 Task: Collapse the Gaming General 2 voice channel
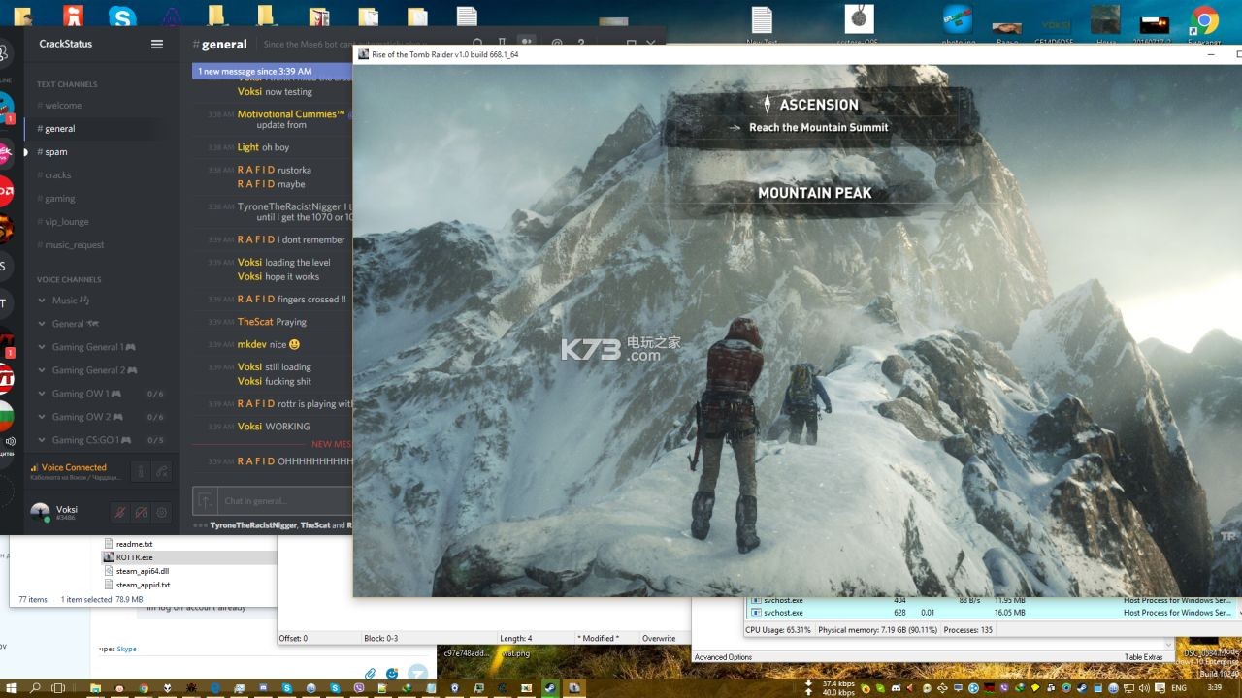[x=42, y=370]
